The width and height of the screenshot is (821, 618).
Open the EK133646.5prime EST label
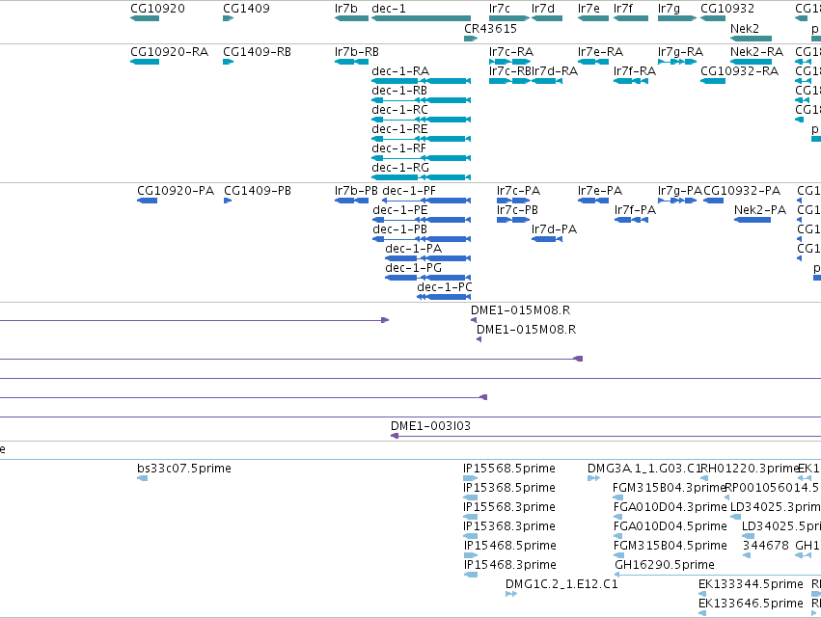pos(751,604)
